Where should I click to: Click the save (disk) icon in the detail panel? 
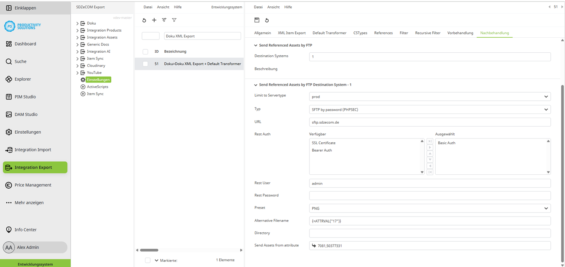pos(257,20)
